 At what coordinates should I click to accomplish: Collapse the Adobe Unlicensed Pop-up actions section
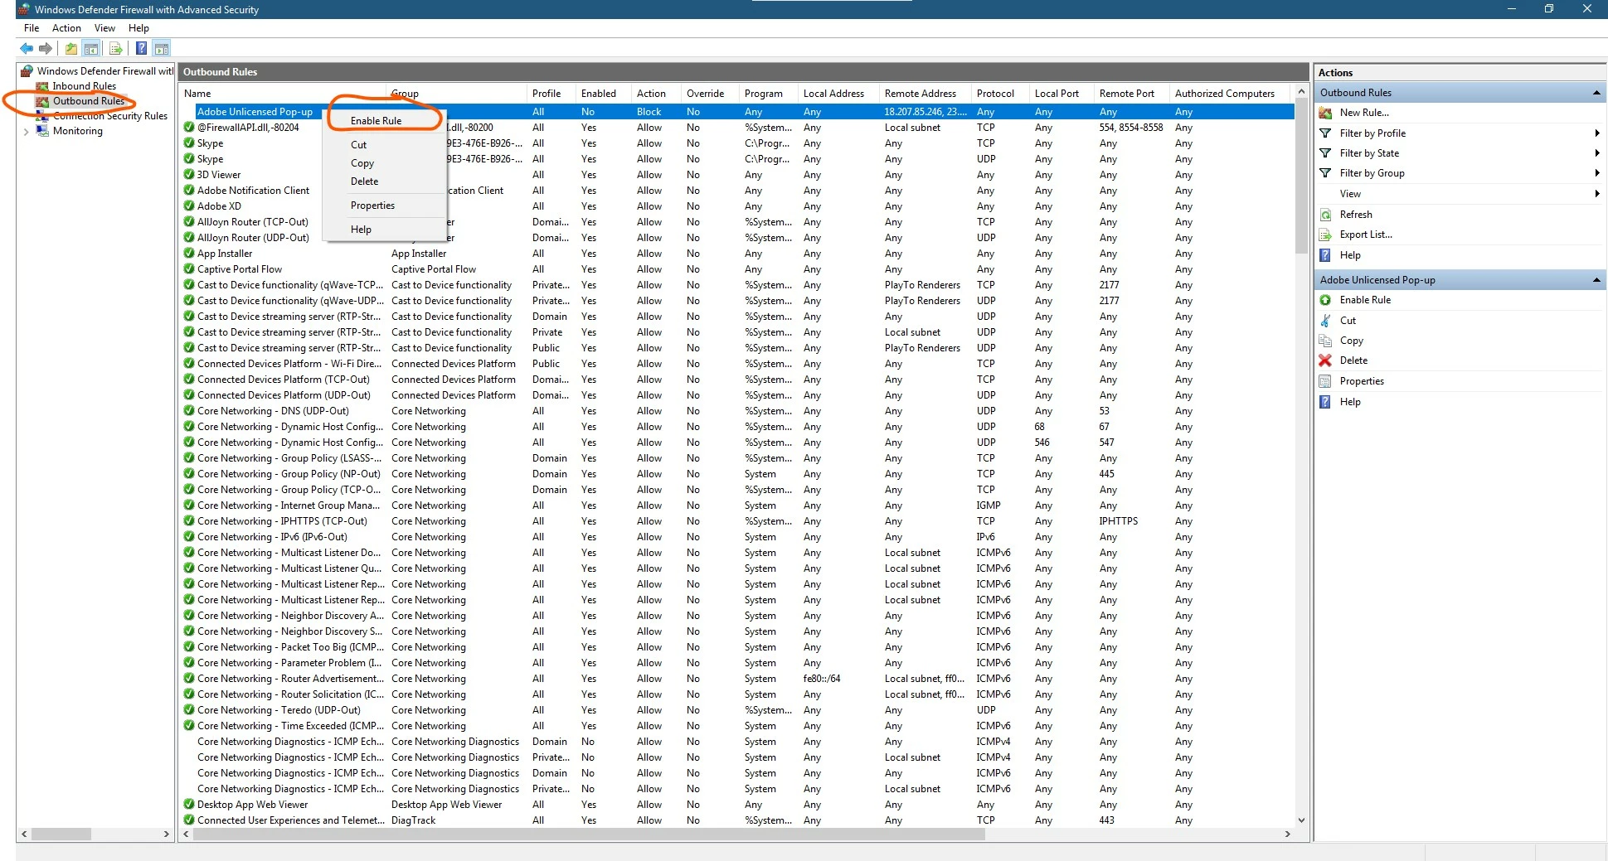pyautogui.click(x=1596, y=280)
